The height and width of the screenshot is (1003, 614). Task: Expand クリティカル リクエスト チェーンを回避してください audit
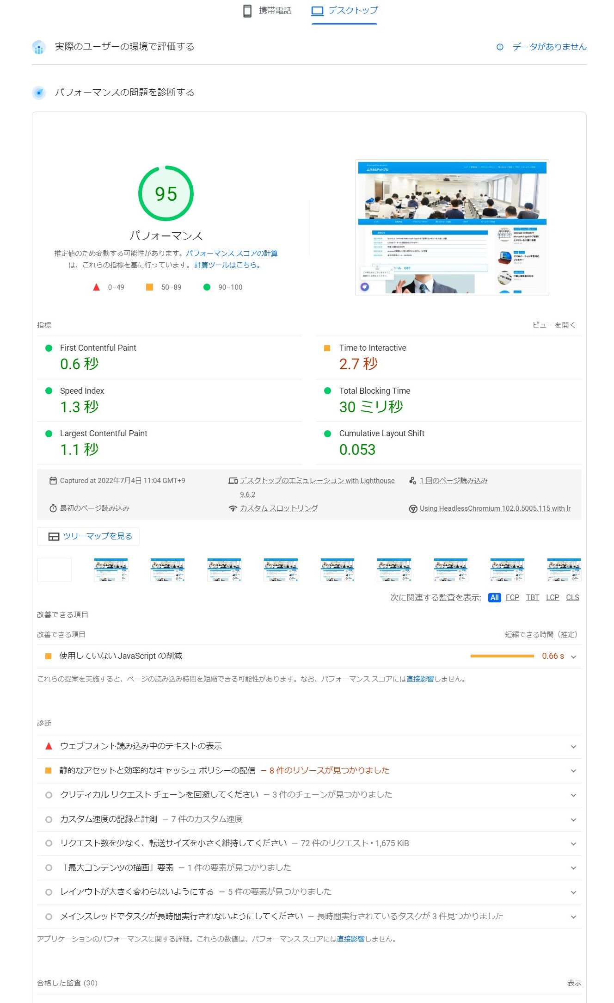pyautogui.click(x=309, y=795)
